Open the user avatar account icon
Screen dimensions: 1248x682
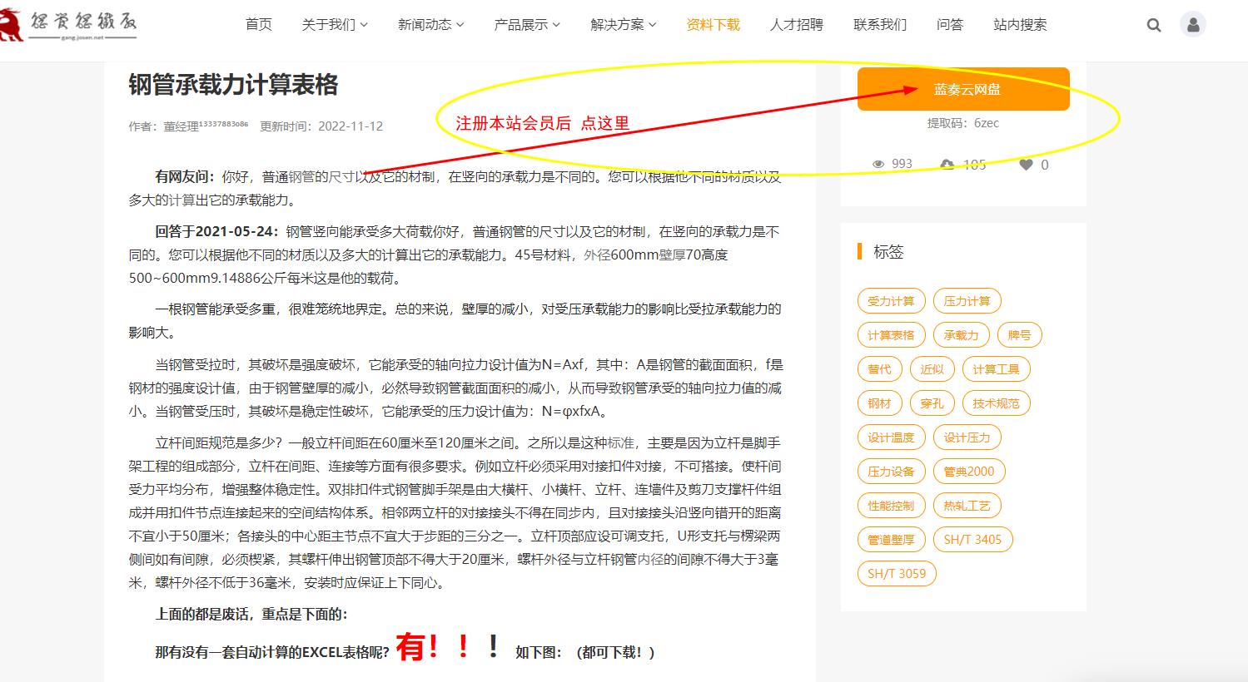1193,25
